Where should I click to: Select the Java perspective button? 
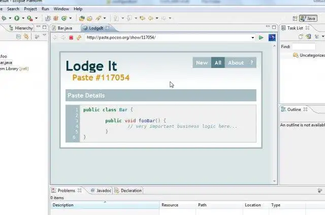308,18
